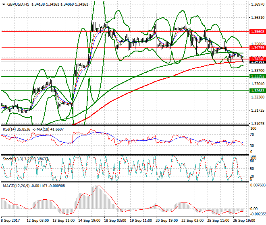266x225 pixels.
Task: Click the 25 Sep 11:00 time axis label
Action: click(218, 221)
